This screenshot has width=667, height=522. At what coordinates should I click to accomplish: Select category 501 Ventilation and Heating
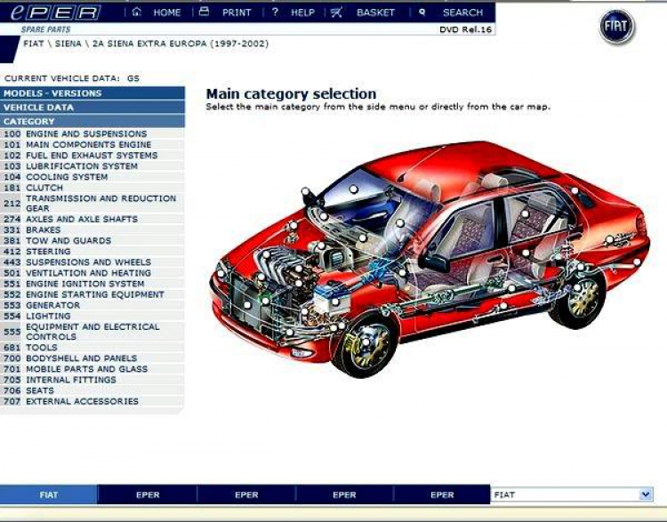pos(92,273)
